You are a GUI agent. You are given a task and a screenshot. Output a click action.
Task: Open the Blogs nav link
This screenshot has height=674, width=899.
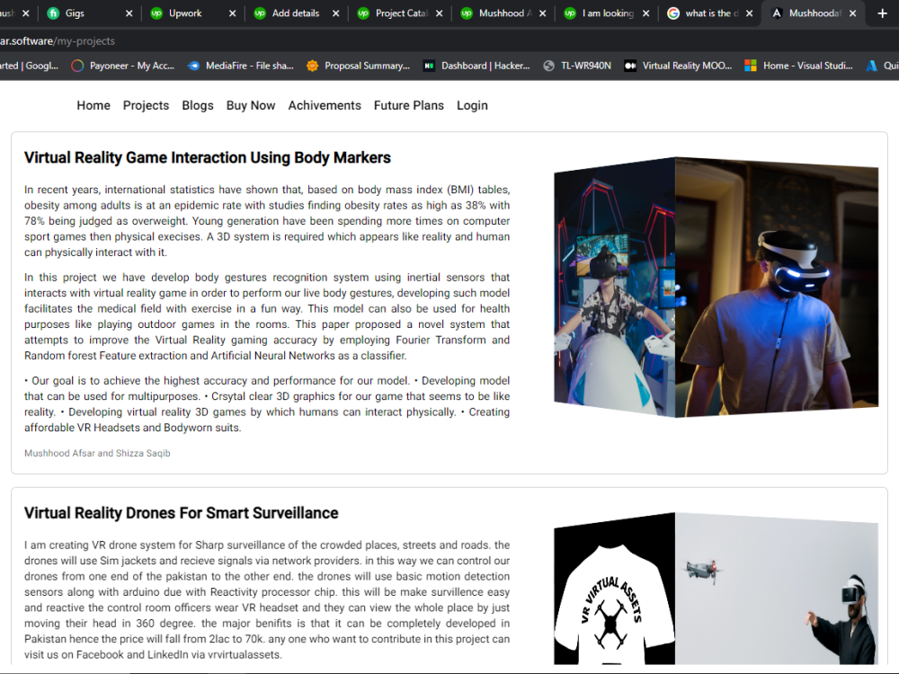point(198,105)
